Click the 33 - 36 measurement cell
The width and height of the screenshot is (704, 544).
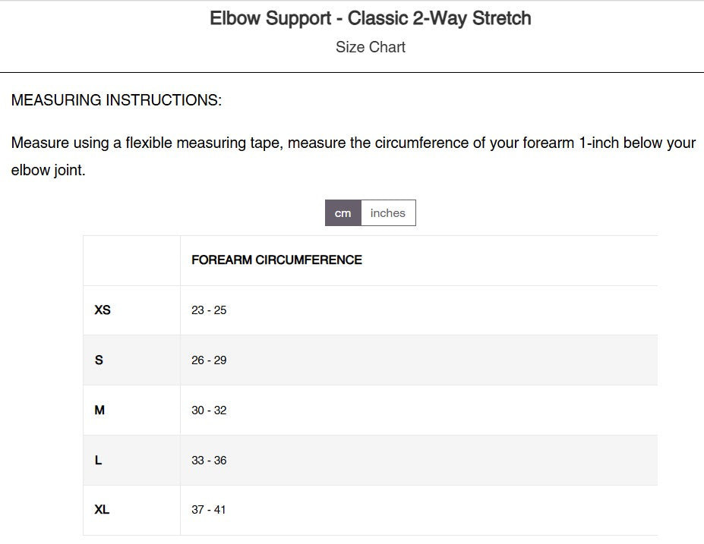point(418,460)
